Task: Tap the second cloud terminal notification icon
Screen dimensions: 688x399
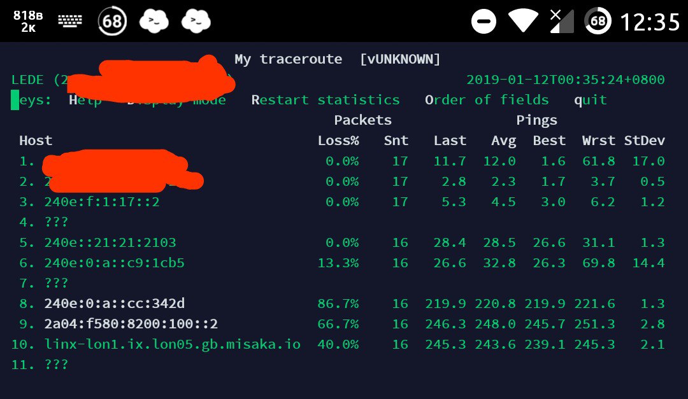Action: (x=196, y=22)
